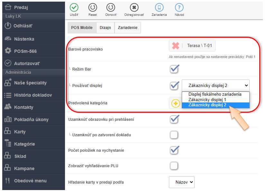
Task: Click the POSm-566 sidebar text
Action: pyautogui.click(x=25, y=51)
